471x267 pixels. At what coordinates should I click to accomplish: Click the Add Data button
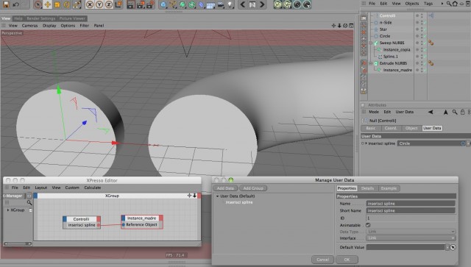[225, 188]
